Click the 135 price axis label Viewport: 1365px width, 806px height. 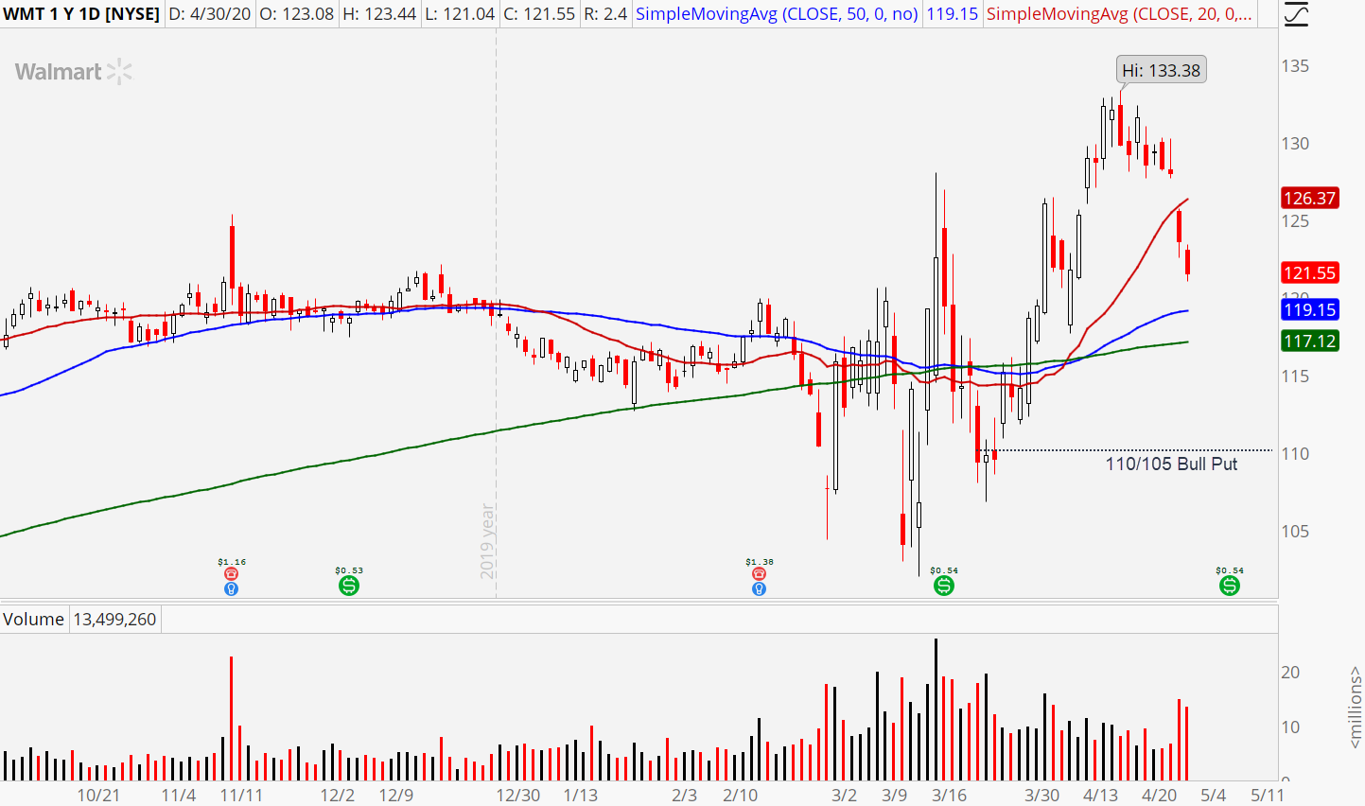1295,65
